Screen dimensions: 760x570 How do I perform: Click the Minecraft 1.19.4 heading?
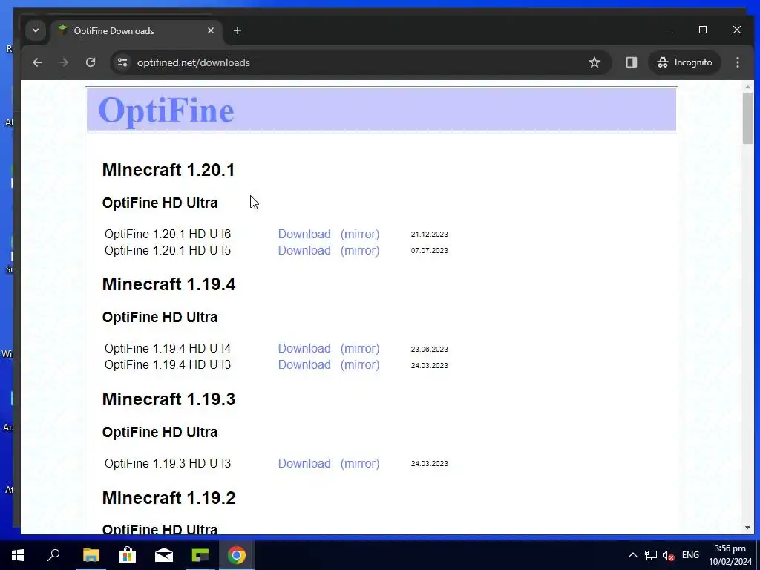pyautogui.click(x=168, y=284)
